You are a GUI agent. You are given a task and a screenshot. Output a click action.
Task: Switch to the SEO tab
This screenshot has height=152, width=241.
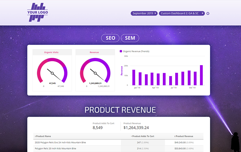pos(110,38)
